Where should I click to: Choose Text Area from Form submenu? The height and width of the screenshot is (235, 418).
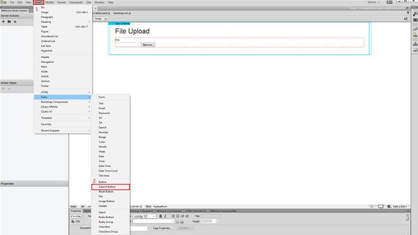pyautogui.click(x=111, y=176)
